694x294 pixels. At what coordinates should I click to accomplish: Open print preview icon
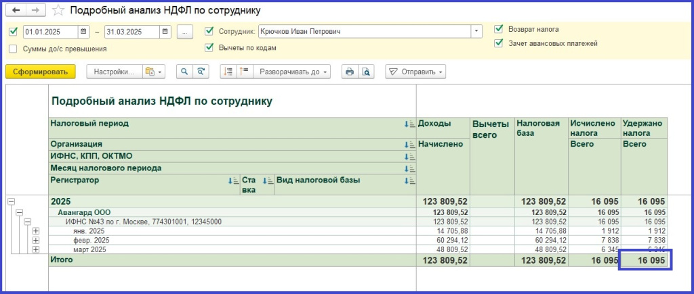[x=366, y=72]
